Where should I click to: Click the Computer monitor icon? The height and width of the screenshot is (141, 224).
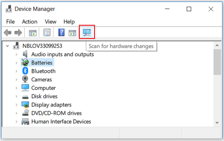click(25, 88)
